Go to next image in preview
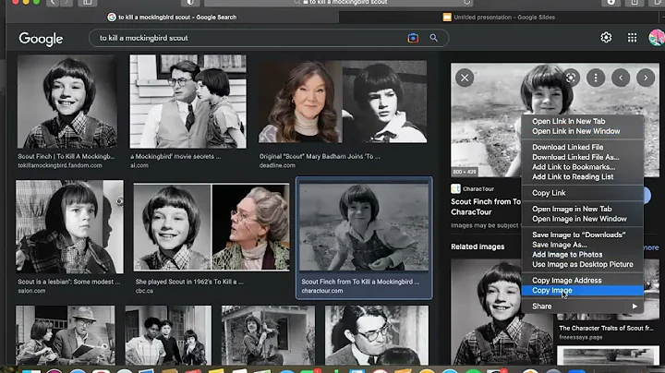The height and width of the screenshot is (373, 665). [646, 78]
